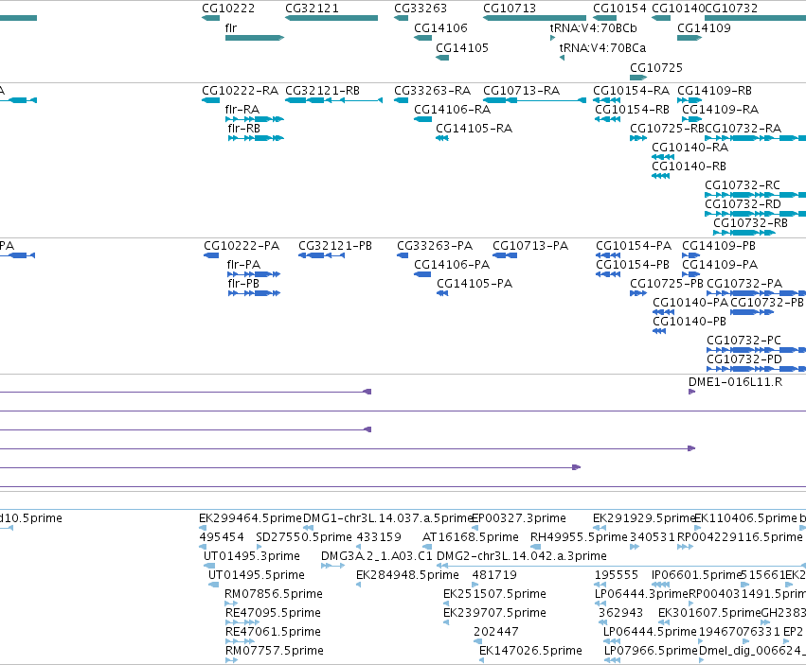Select protein CG14105-PA
Viewport: 806px width, 665px height.
coord(475,284)
